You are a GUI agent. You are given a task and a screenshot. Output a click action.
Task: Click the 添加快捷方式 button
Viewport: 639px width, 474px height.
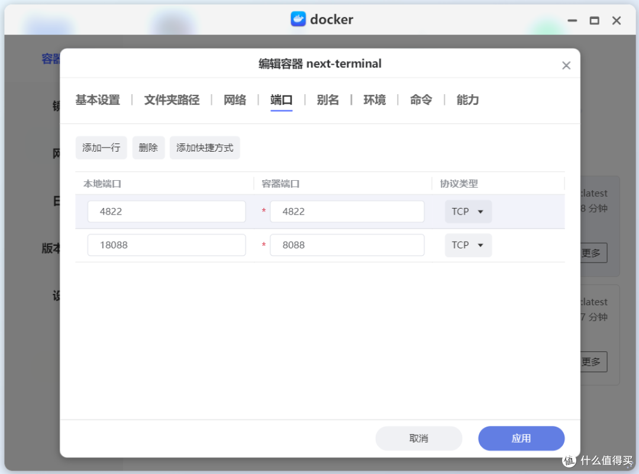click(205, 148)
